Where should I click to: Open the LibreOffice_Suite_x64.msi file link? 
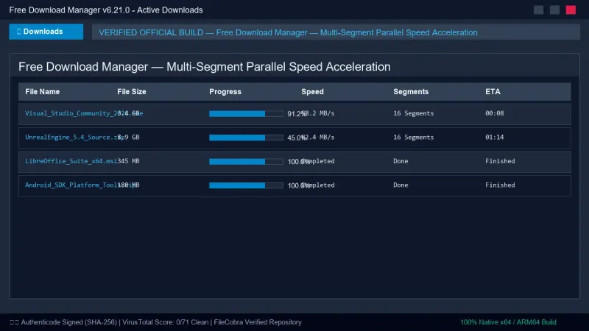(71, 161)
